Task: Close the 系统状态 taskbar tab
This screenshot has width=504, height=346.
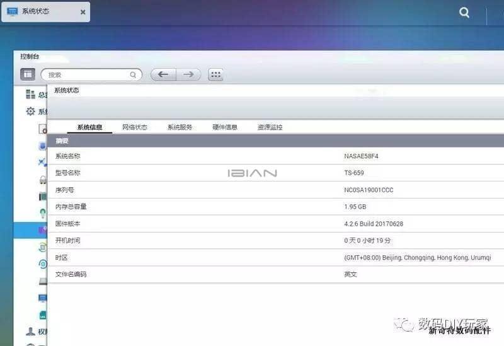Action: pyautogui.click(x=83, y=12)
